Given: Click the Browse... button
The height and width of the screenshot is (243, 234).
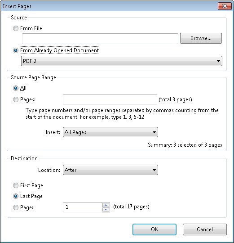Looking at the screenshot, I should click(x=201, y=38).
